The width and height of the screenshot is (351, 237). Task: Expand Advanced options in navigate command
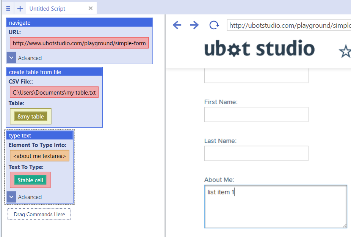click(11, 58)
